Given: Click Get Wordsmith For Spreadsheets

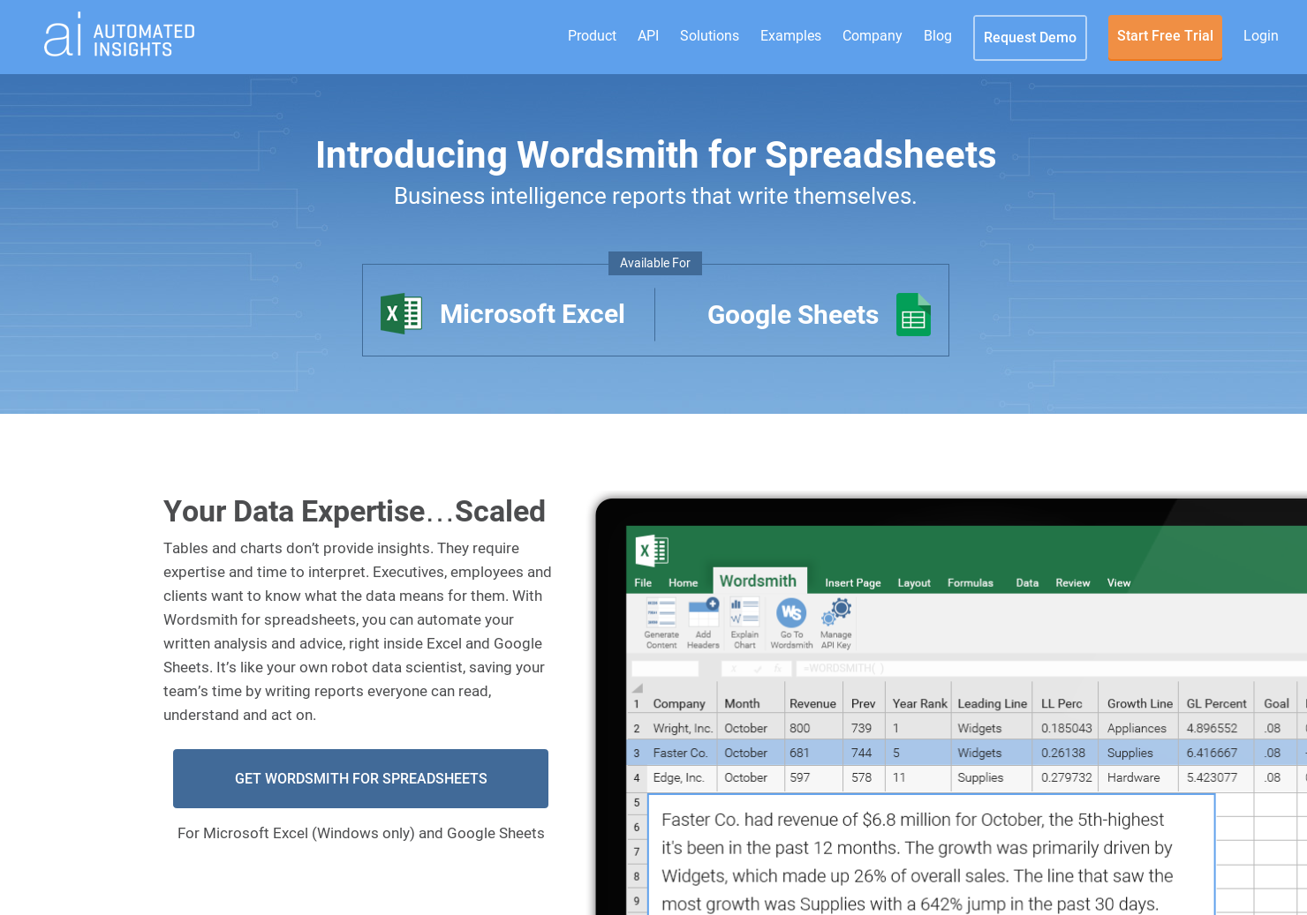Looking at the screenshot, I should coord(360,778).
